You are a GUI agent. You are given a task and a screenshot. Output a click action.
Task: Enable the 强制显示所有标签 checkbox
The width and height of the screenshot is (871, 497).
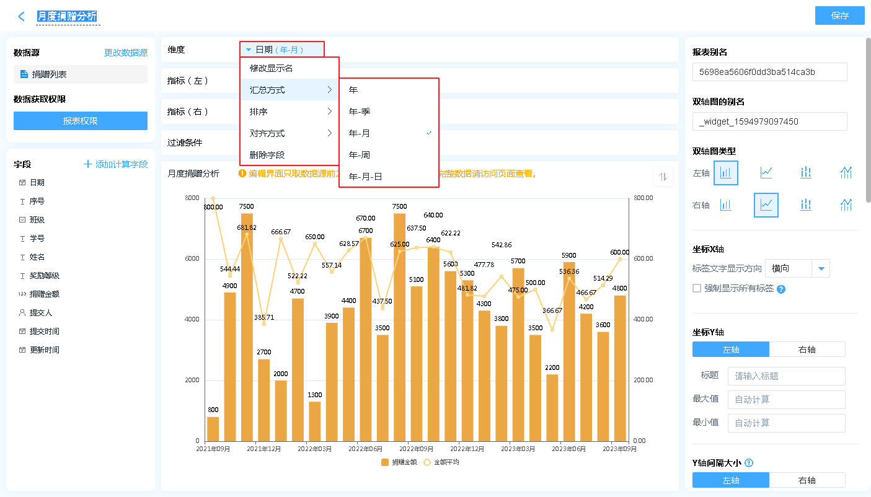697,288
